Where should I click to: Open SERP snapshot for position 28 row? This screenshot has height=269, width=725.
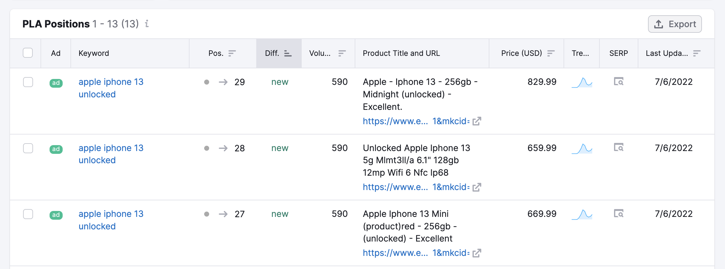pos(618,148)
